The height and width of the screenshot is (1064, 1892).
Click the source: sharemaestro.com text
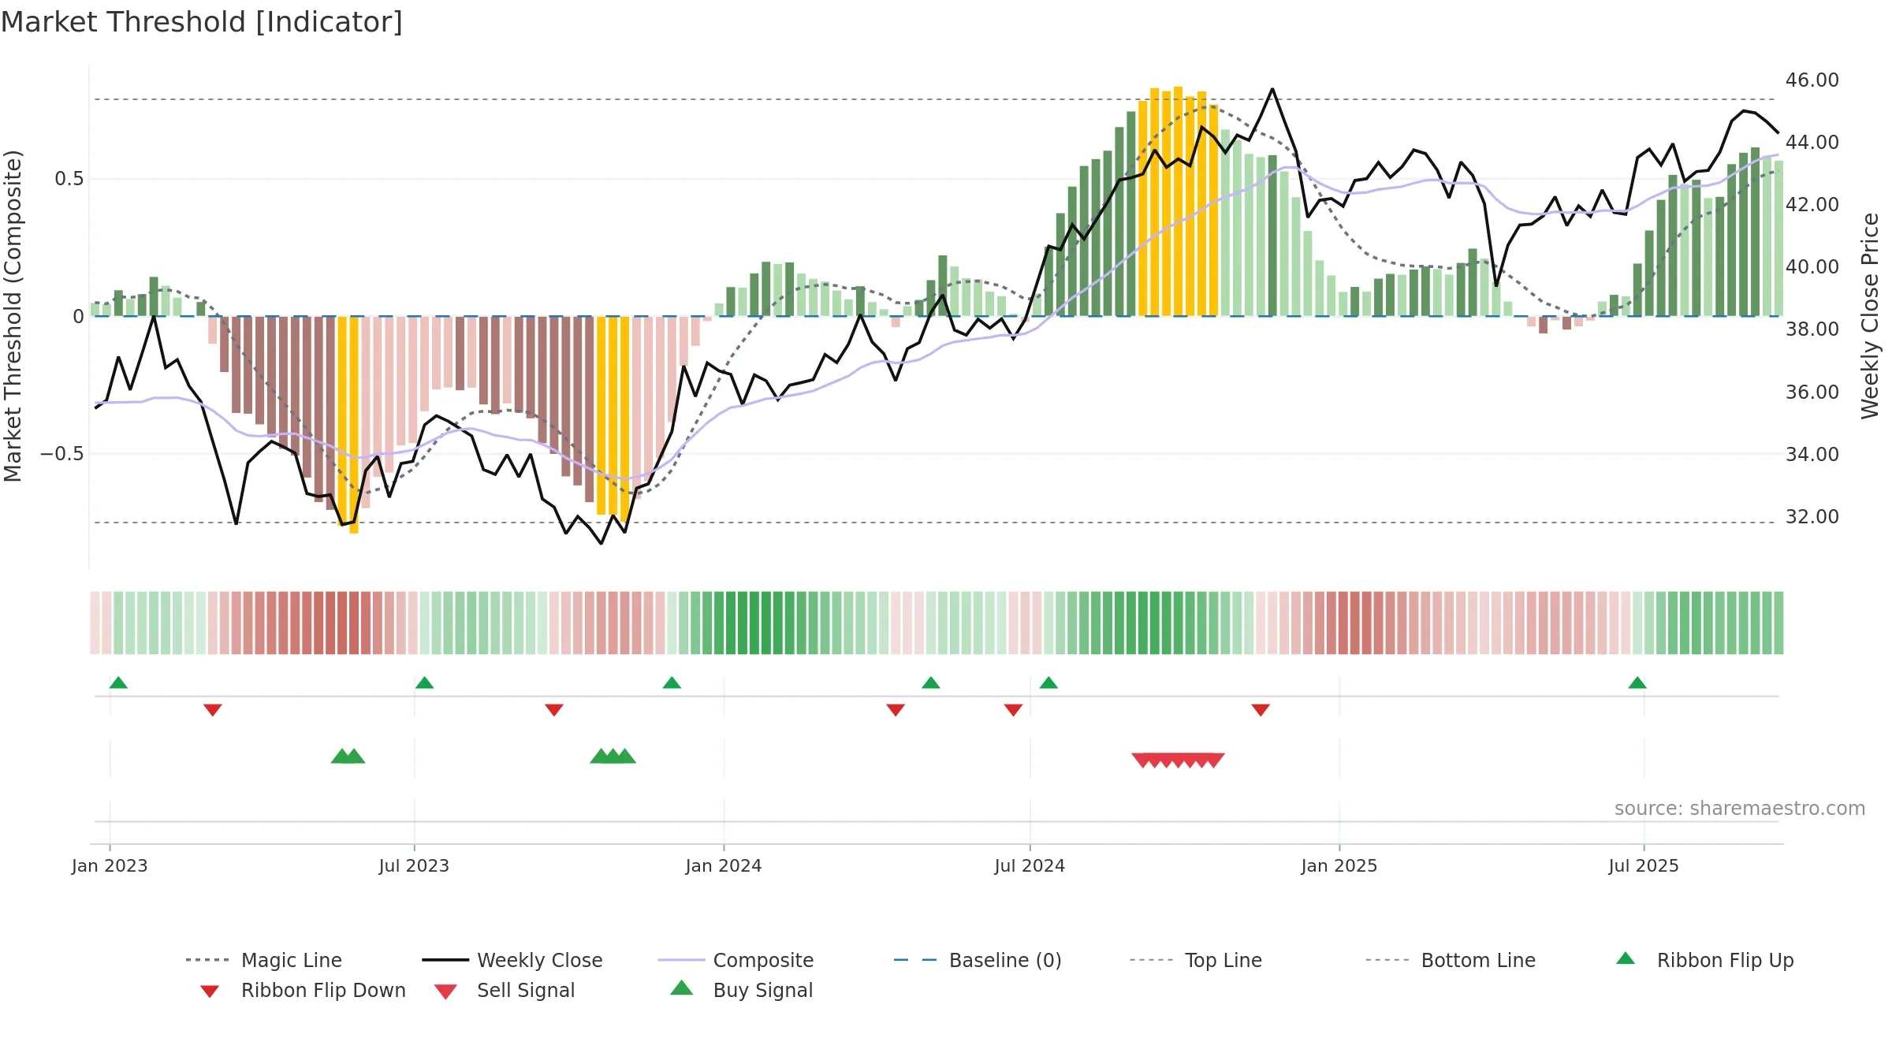1740,809
